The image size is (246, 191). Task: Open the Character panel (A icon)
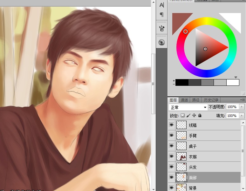(x=161, y=5)
